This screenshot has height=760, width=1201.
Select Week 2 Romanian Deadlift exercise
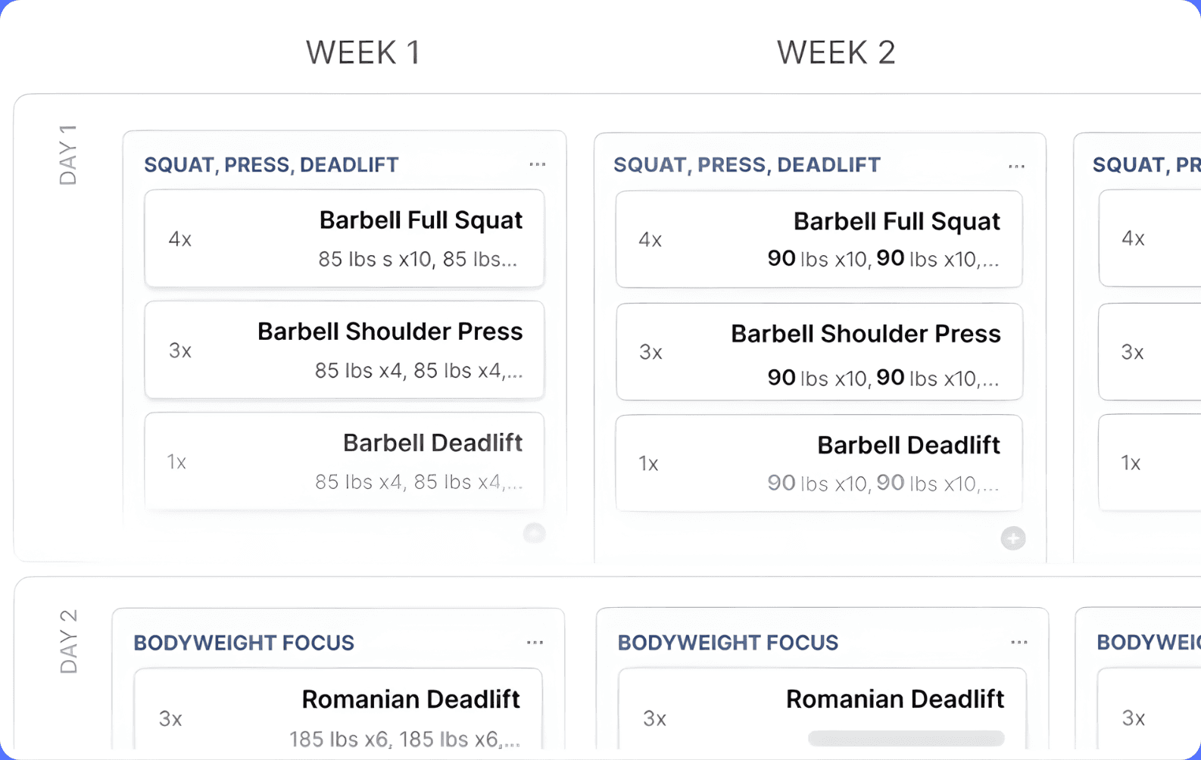[x=822, y=712]
